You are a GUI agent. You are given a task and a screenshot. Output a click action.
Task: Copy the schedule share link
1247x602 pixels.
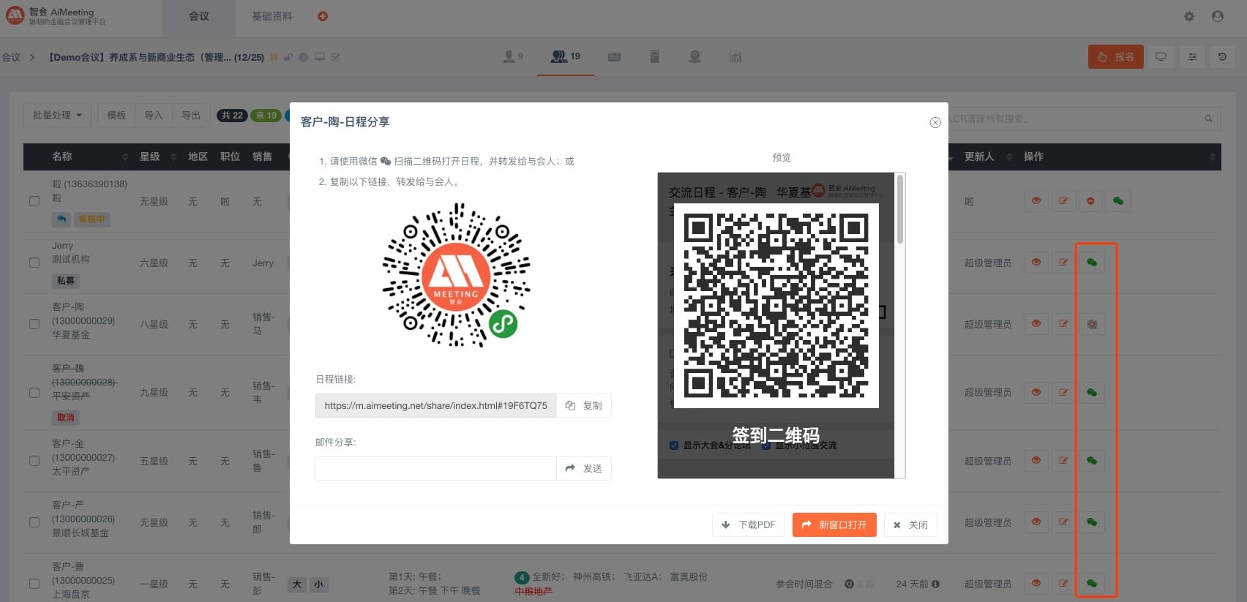584,405
